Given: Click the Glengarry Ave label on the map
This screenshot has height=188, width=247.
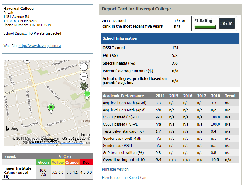Looking at the screenshot, I should (x=67, y=68).
